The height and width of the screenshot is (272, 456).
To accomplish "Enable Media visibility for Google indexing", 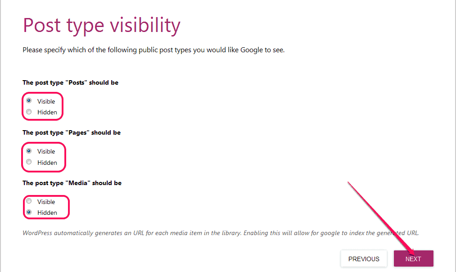I will coord(29,201).
